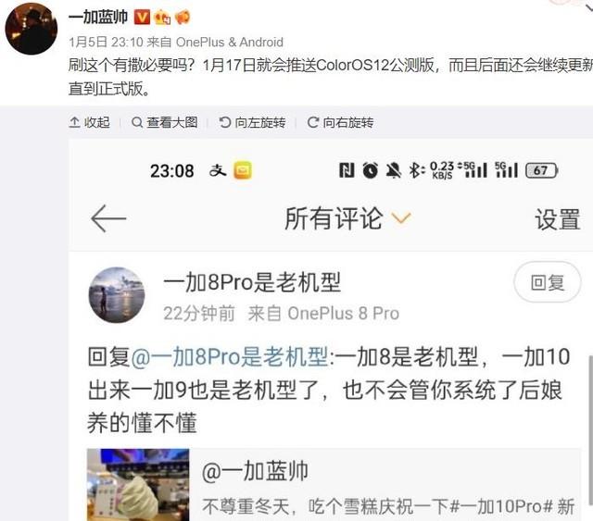The image size is (593, 521).
Task: Click the muted bell status icon
Action: coord(393,170)
